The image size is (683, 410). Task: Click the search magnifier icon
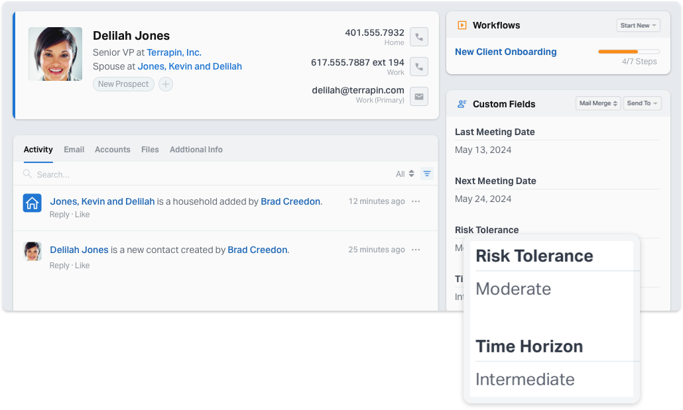pos(27,174)
